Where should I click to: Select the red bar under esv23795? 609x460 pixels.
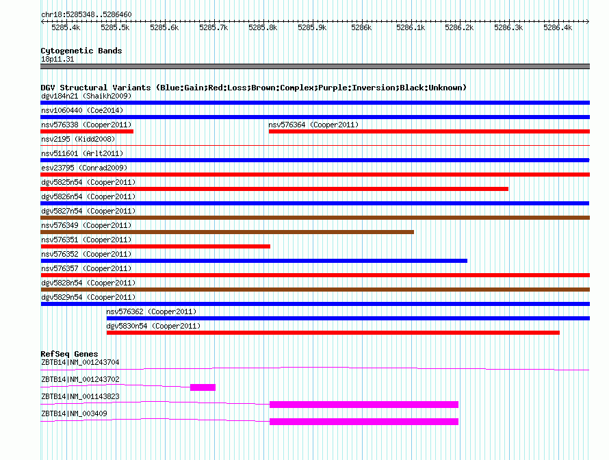(315, 175)
